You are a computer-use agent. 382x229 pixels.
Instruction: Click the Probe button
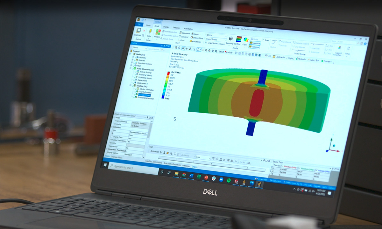tap(254, 39)
